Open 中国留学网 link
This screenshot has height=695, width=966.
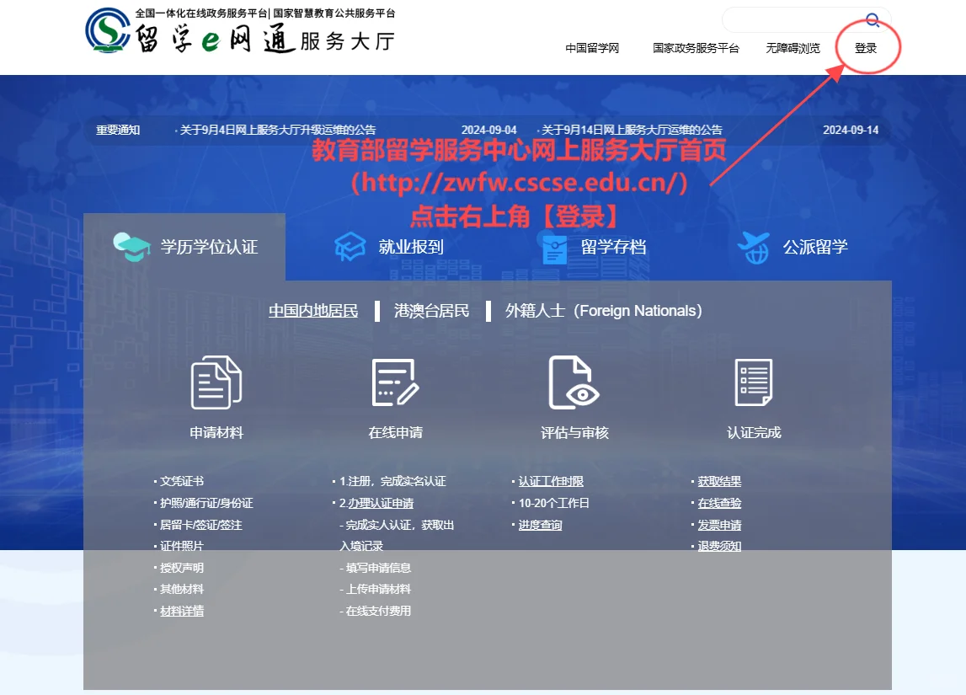click(592, 48)
